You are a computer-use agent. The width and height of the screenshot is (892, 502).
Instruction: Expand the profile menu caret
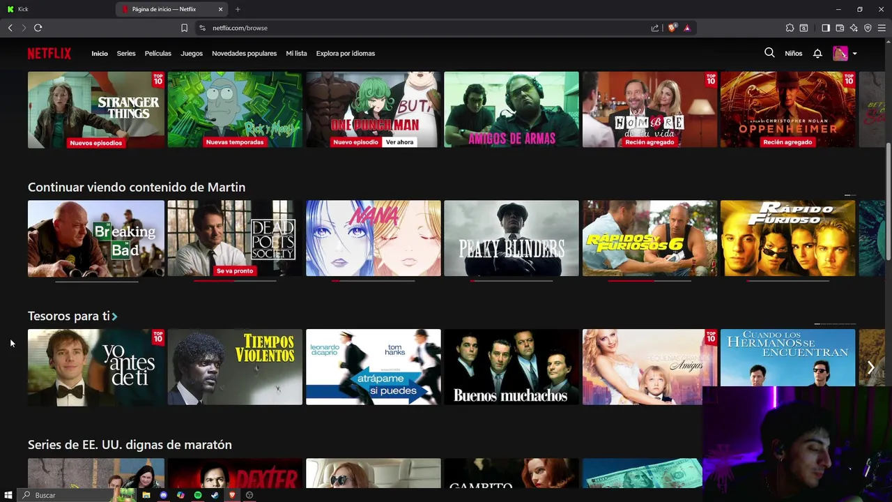(854, 54)
